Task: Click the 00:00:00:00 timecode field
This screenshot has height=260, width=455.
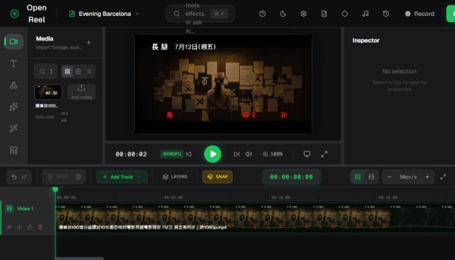Action: pyautogui.click(x=291, y=177)
